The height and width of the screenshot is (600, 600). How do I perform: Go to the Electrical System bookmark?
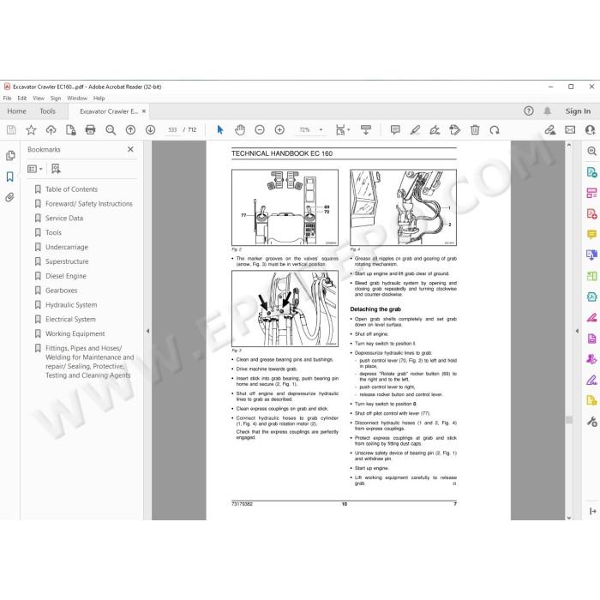[70, 320]
